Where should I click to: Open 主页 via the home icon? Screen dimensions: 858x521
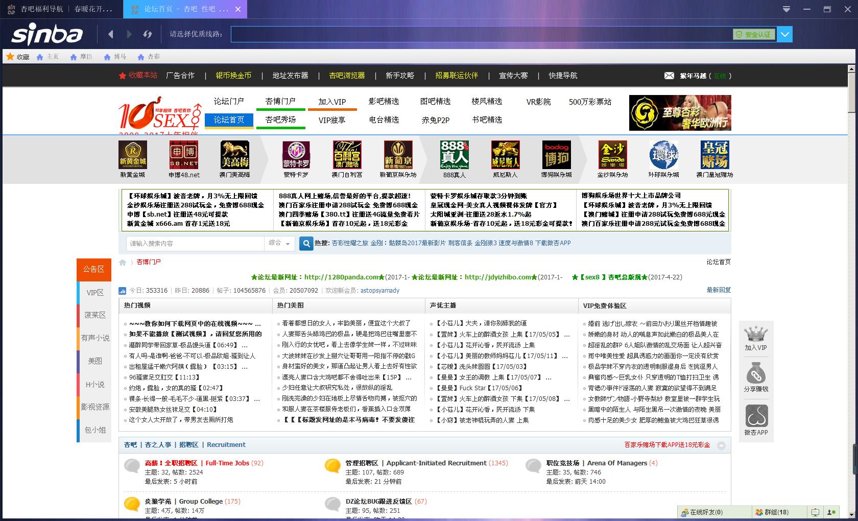pyautogui.click(x=40, y=56)
